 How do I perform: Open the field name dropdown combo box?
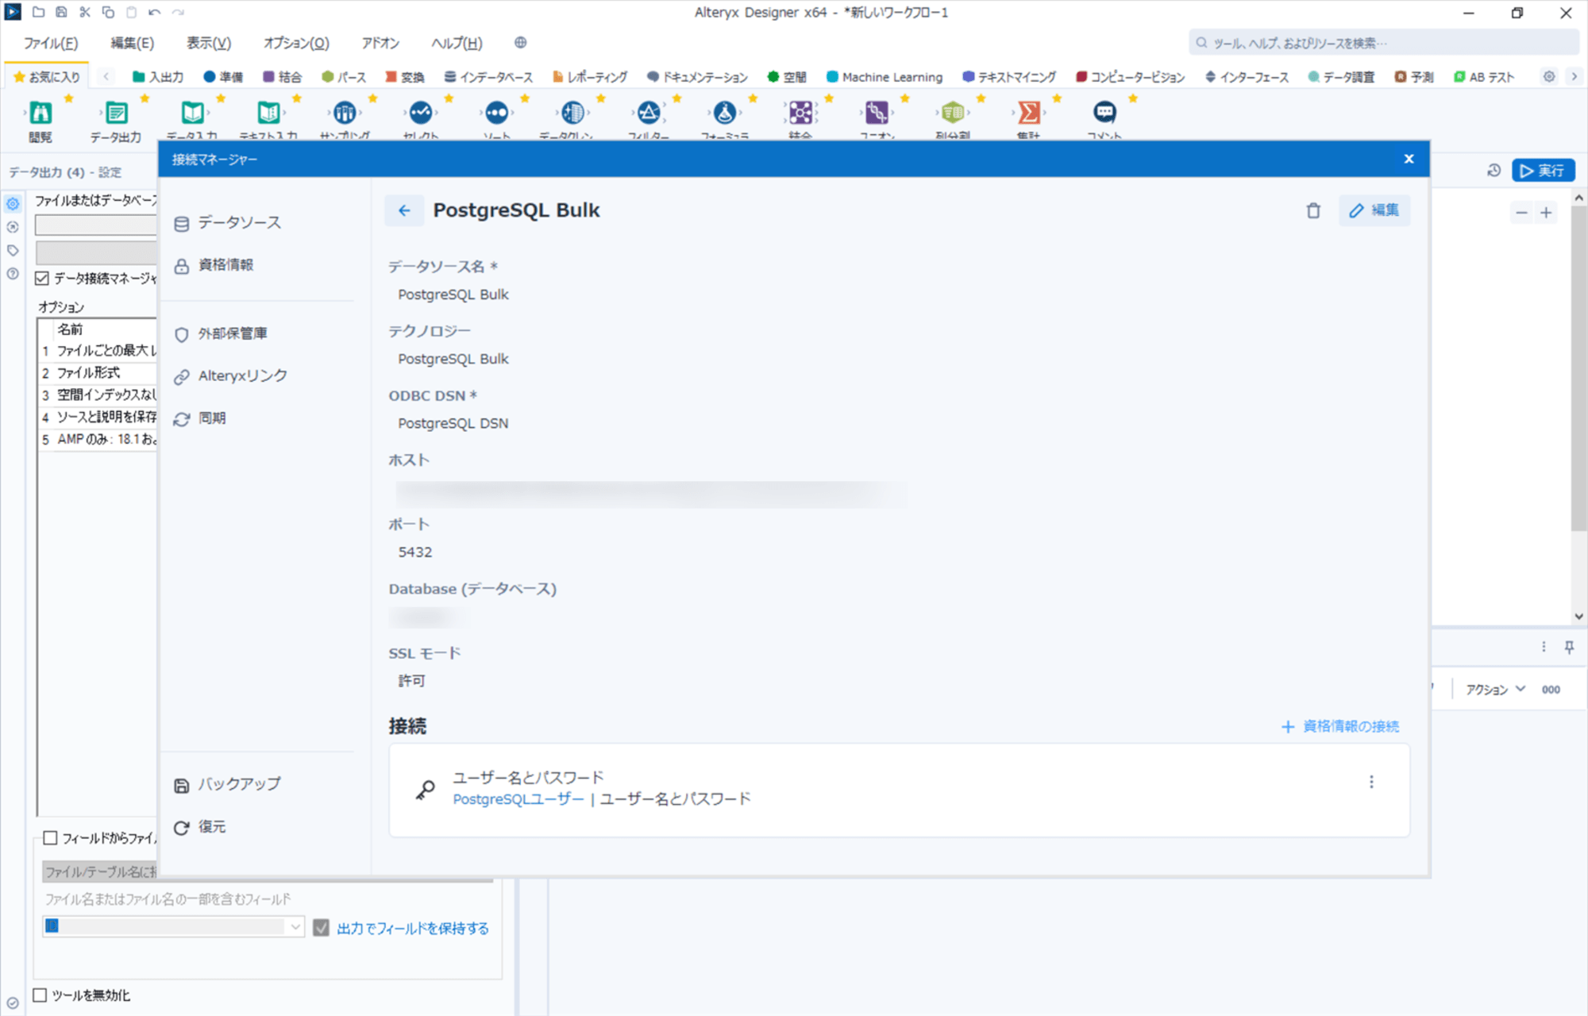pos(173,926)
